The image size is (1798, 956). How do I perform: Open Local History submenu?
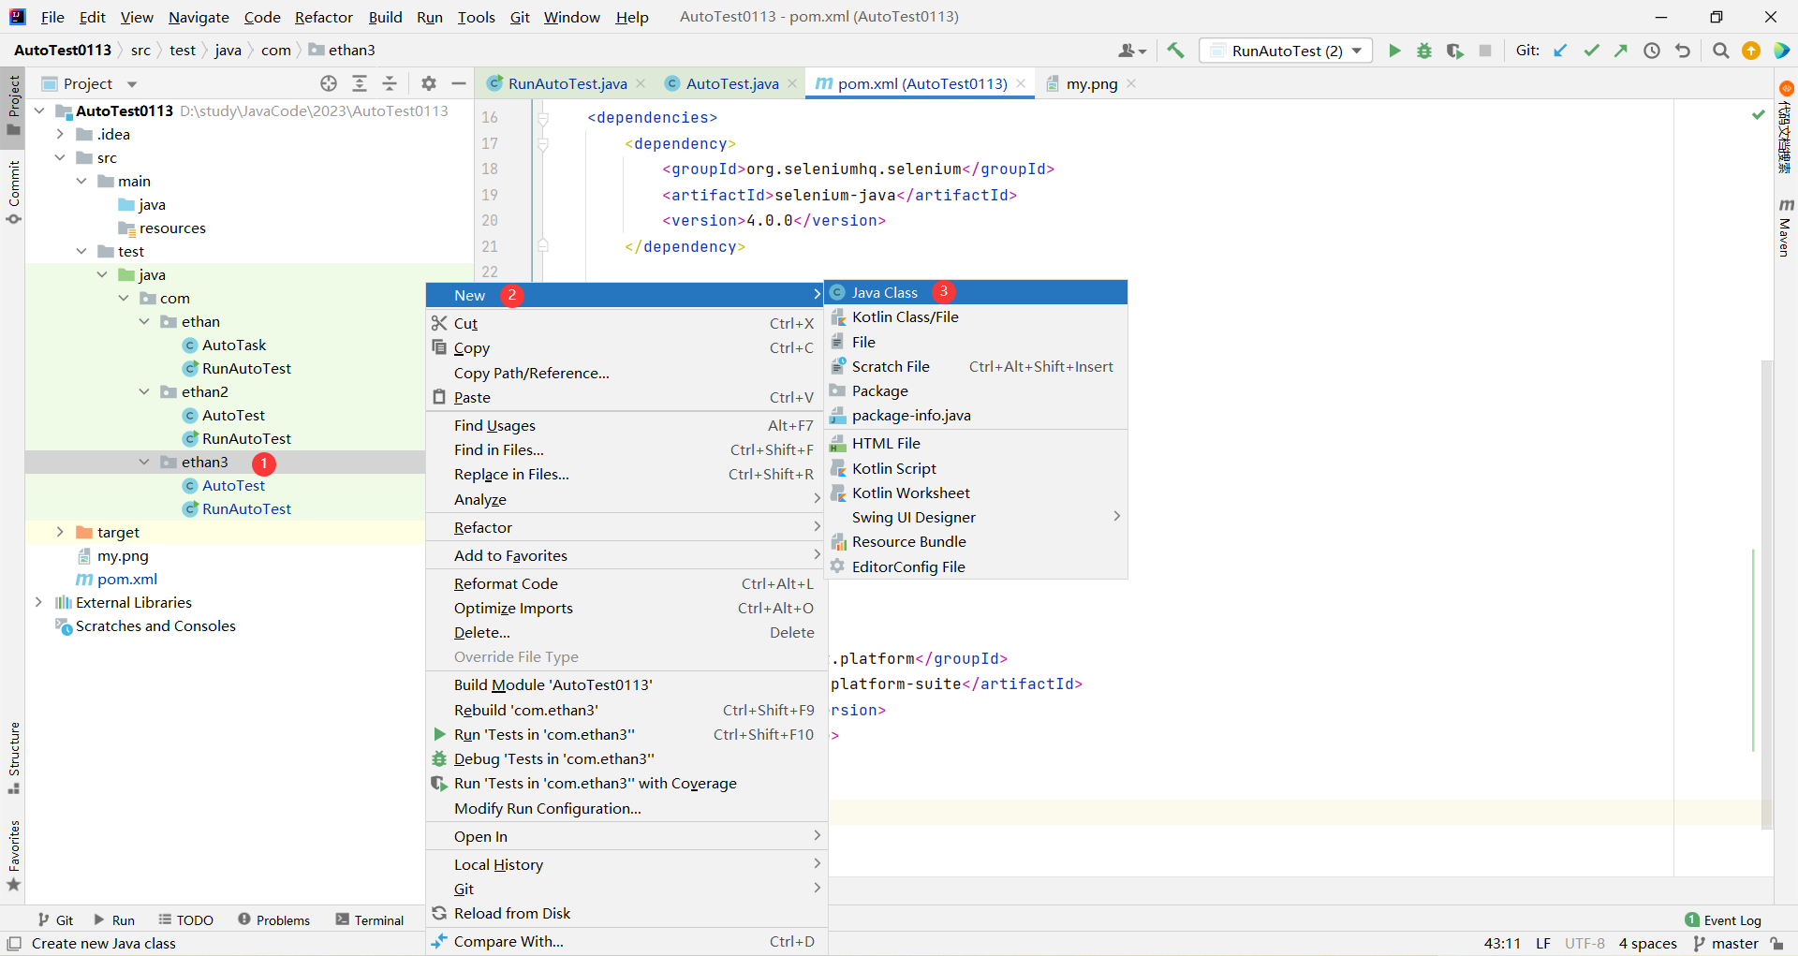(x=626, y=864)
